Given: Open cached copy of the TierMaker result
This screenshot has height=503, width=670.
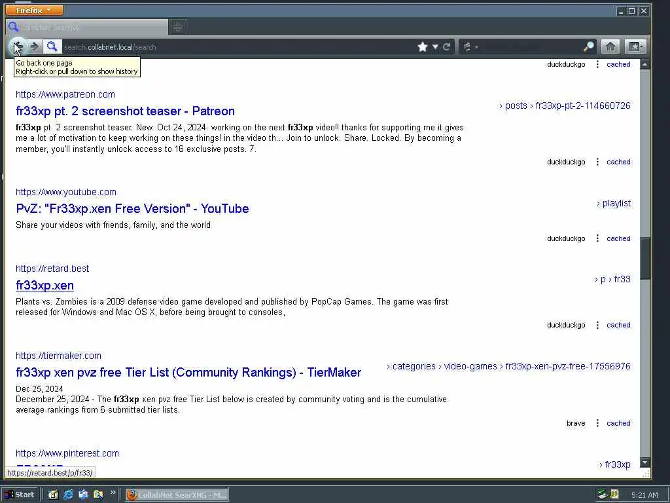Looking at the screenshot, I should pyautogui.click(x=618, y=424).
